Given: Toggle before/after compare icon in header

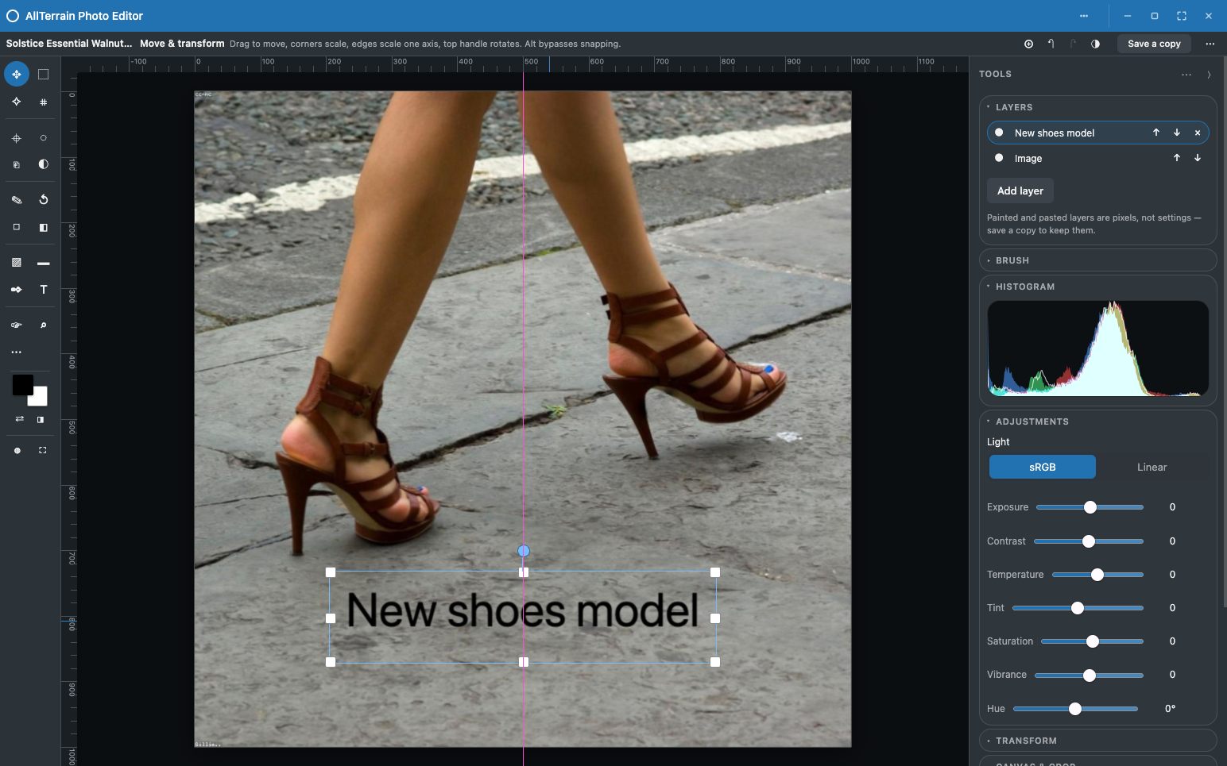Looking at the screenshot, I should pyautogui.click(x=1096, y=44).
